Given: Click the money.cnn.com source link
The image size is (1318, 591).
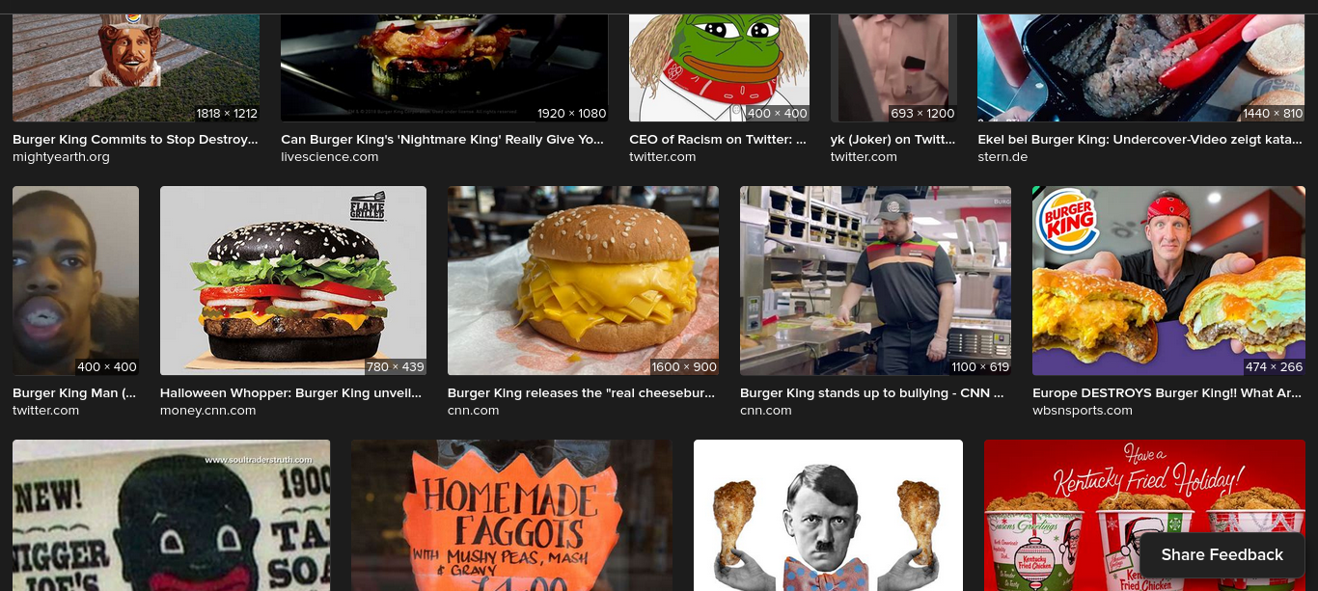Looking at the screenshot, I should (x=208, y=411).
